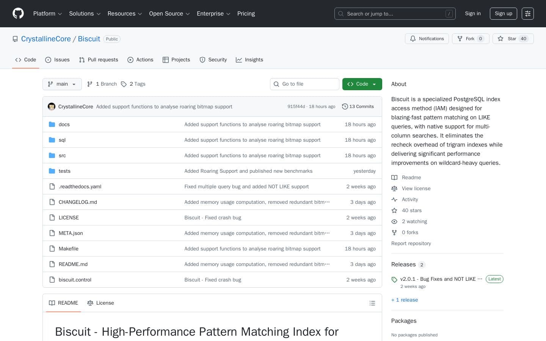The height and width of the screenshot is (341, 546).
Task: Open commit history via the 13 Commits clock icon
Action: tap(345, 106)
